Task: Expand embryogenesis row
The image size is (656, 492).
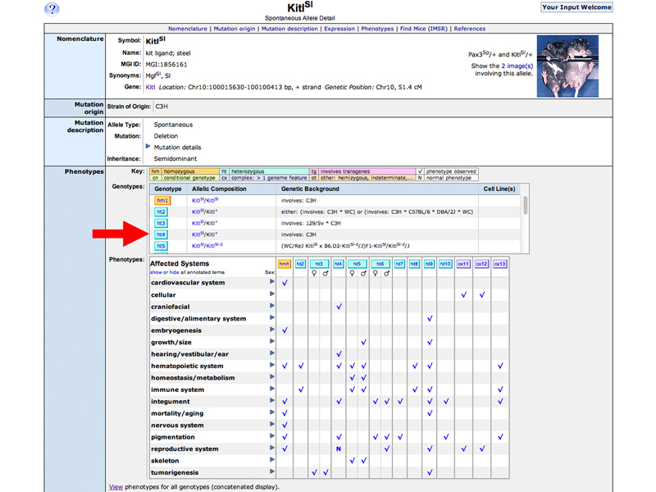Action: tap(272, 330)
